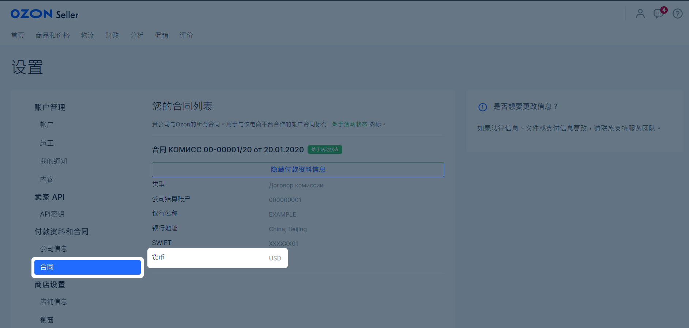
Task: Click the info icon beside 是否想要更改信息
Action: pos(483,107)
